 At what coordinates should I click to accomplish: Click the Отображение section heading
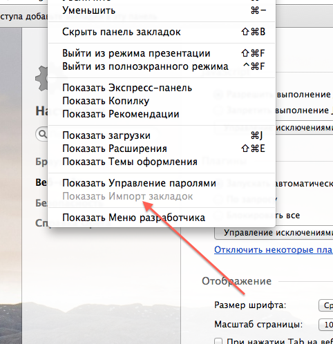[236, 281]
